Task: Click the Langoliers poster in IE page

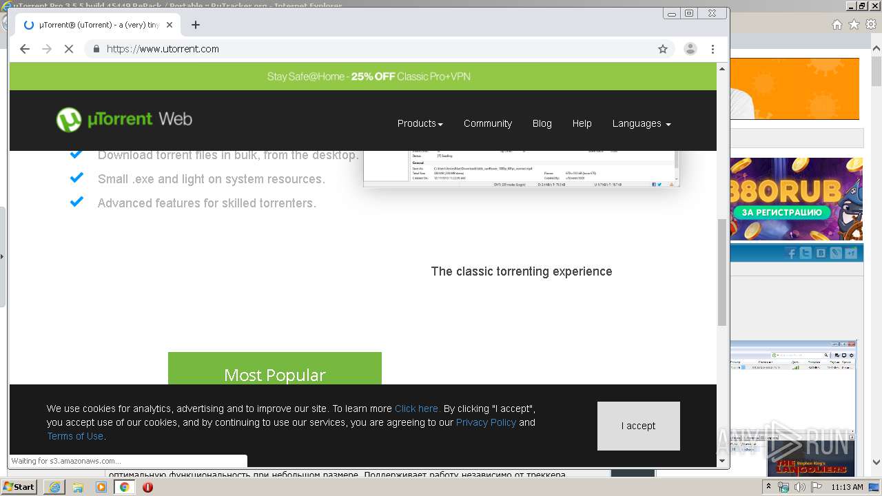Action: (811, 457)
